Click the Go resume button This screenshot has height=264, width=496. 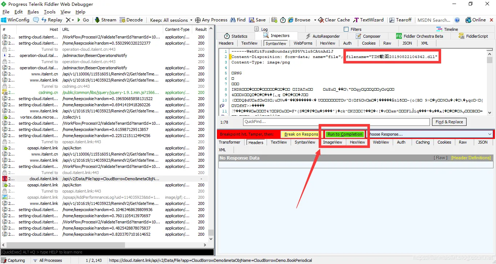point(83,20)
